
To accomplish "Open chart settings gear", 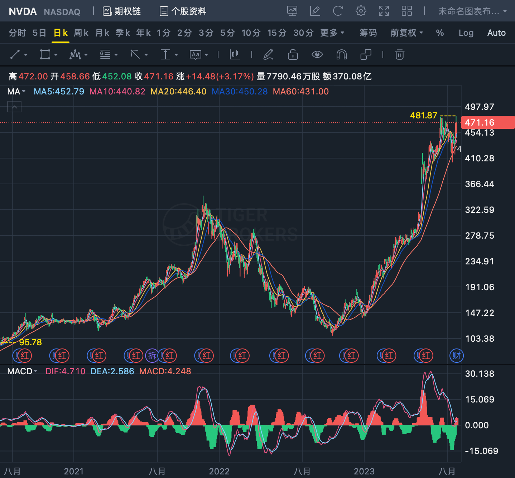I will tap(361, 11).
